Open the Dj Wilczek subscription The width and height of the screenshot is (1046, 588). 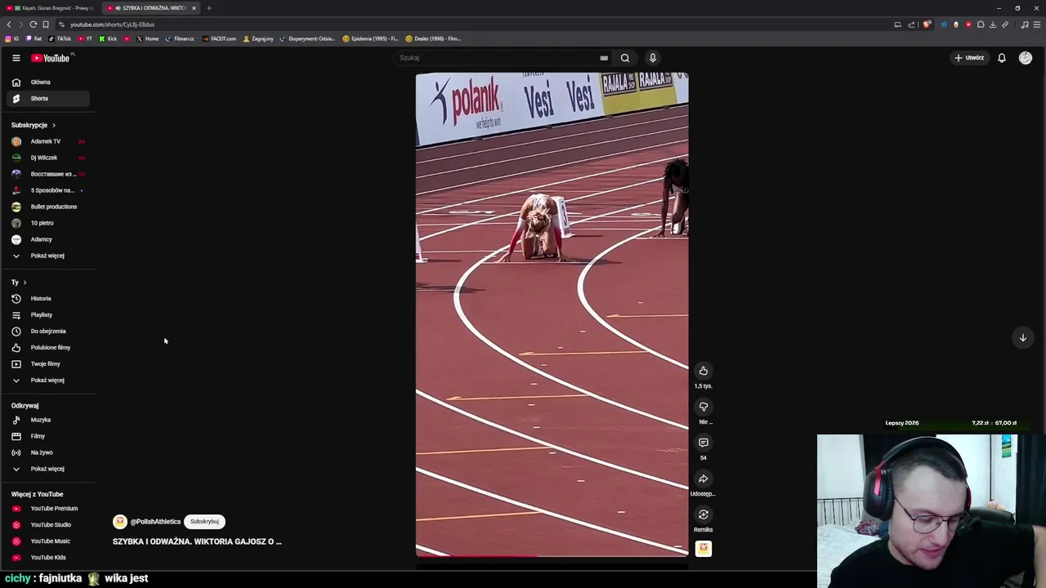tap(47, 158)
